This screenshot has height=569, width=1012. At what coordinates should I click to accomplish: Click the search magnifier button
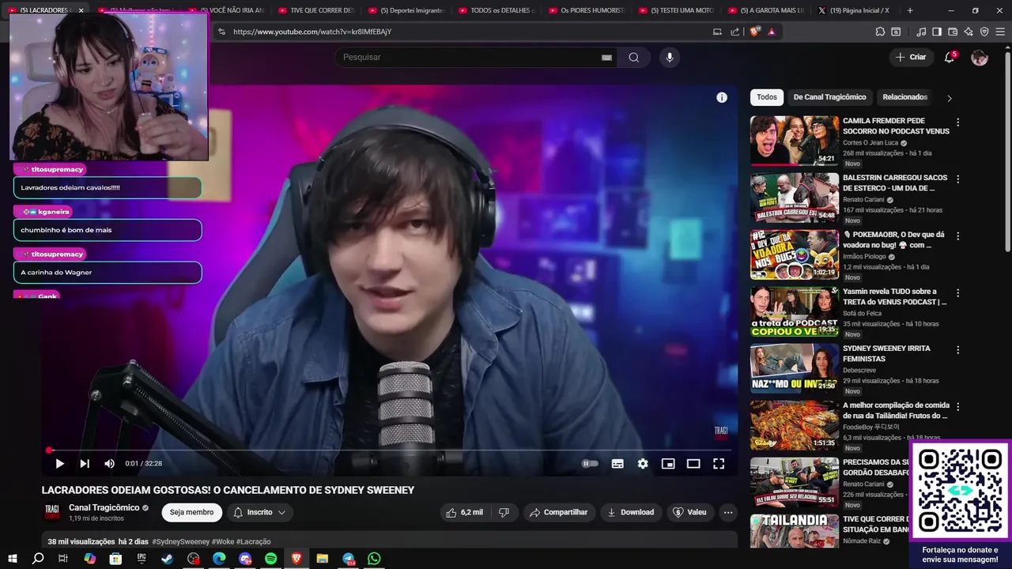pyautogui.click(x=634, y=57)
